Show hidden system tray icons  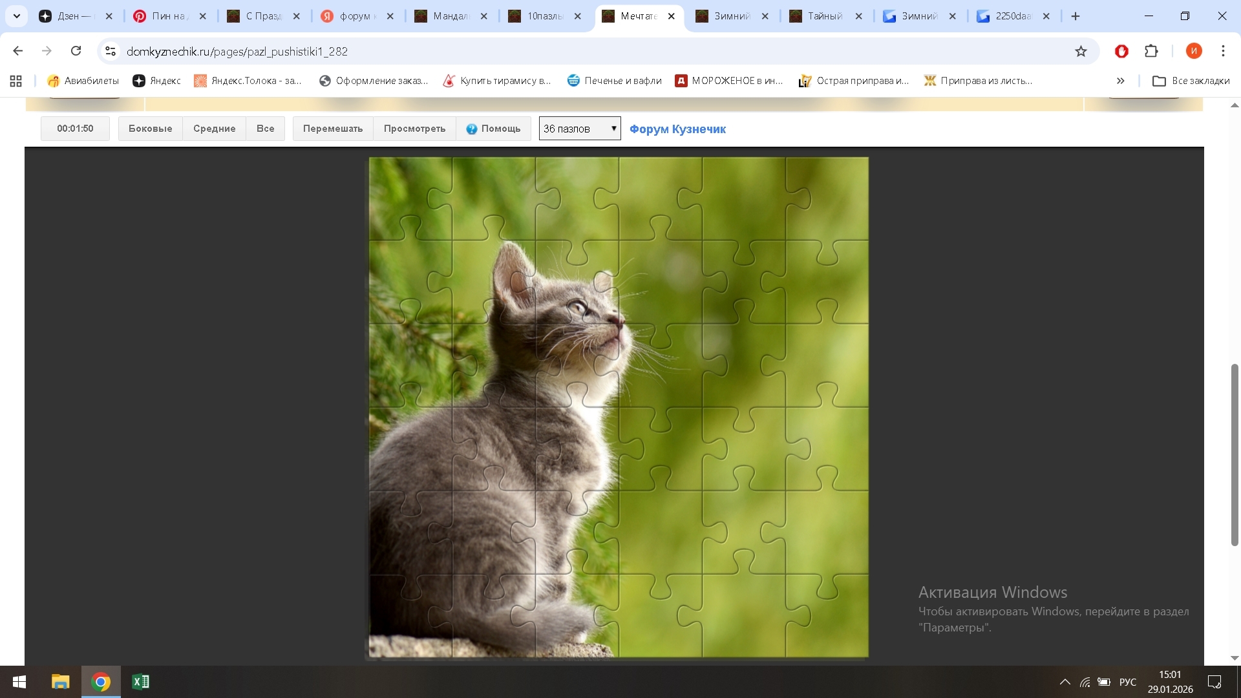[x=1065, y=682]
